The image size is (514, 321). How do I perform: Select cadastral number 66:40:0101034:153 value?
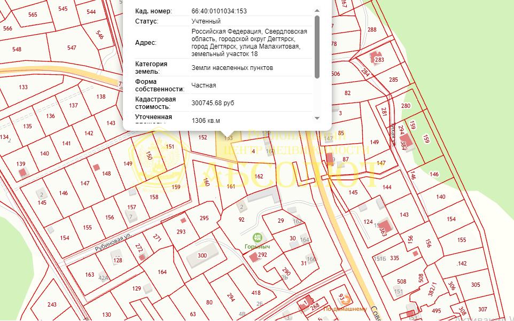[x=219, y=11]
